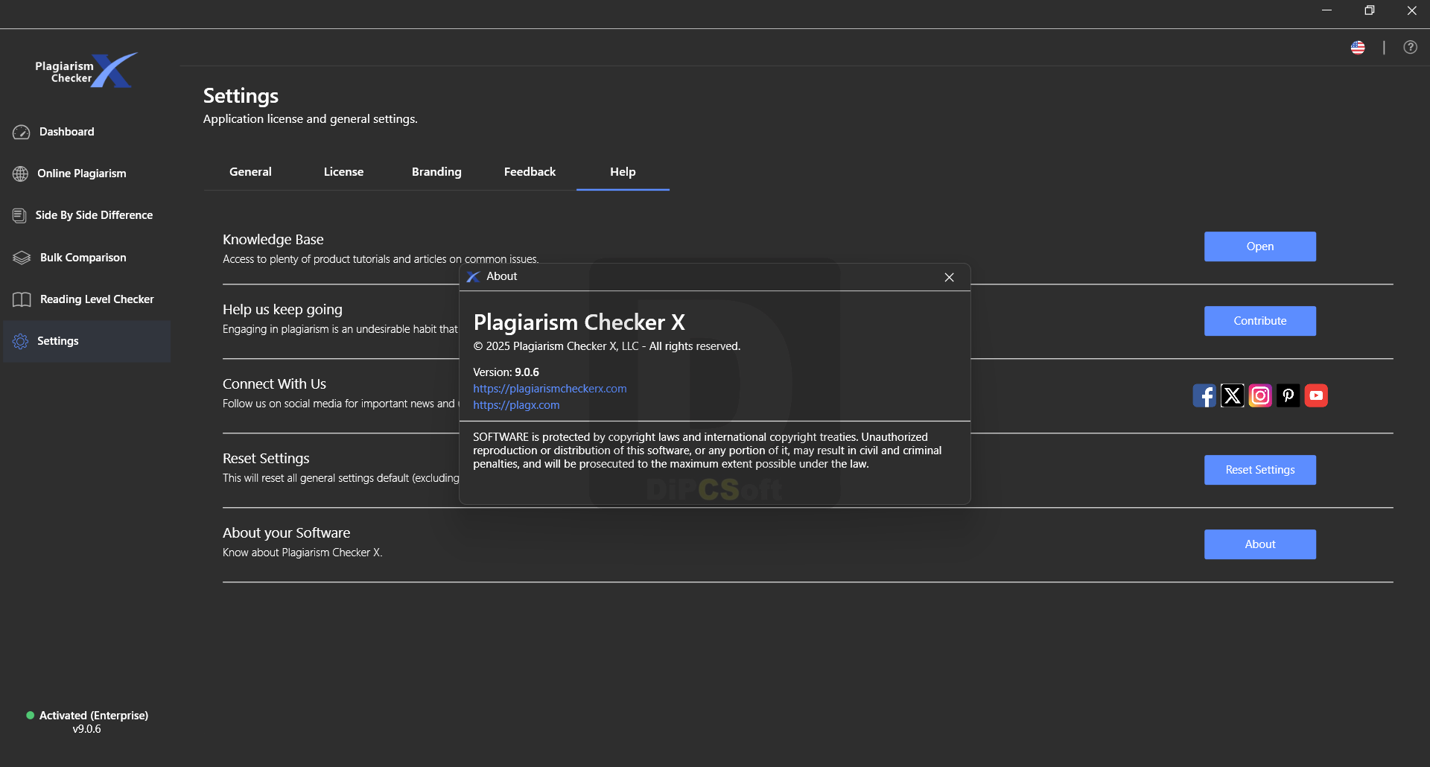
Task: Click the About button
Action: [1259, 544]
